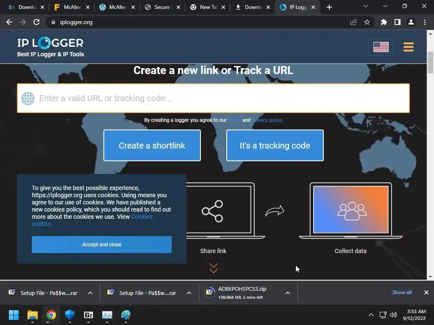Viewport: 434px width, 325px height.
Task: Click the Chrome taskbar icon
Action: coord(51,315)
